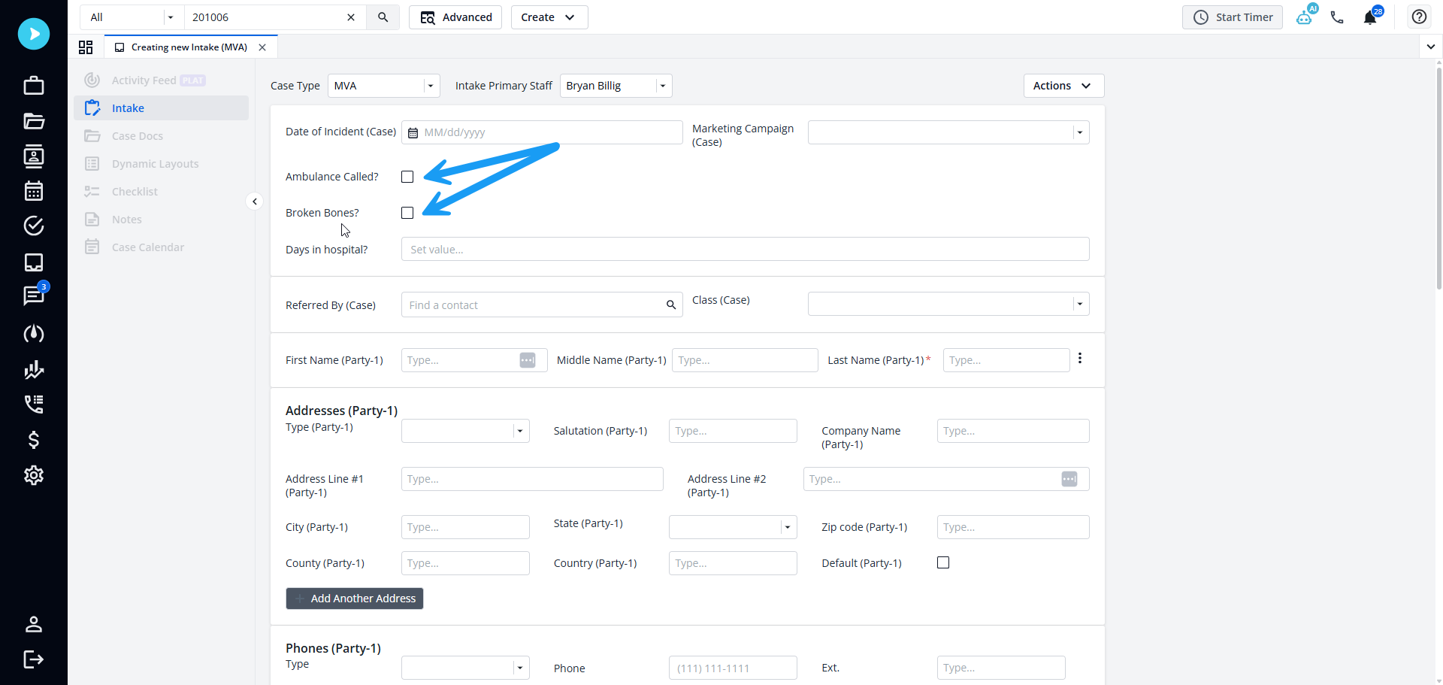The height and width of the screenshot is (685, 1443).
Task: Collapse the side panel with arrow button
Action: (255, 202)
